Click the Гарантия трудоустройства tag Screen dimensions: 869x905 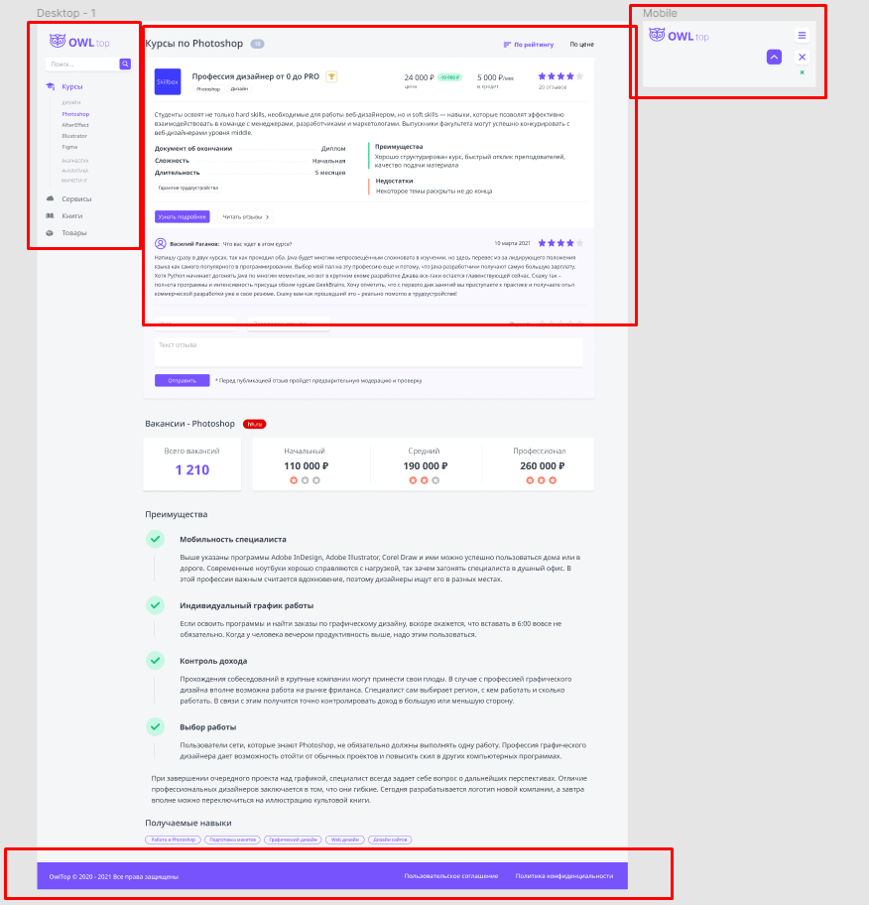click(x=188, y=188)
